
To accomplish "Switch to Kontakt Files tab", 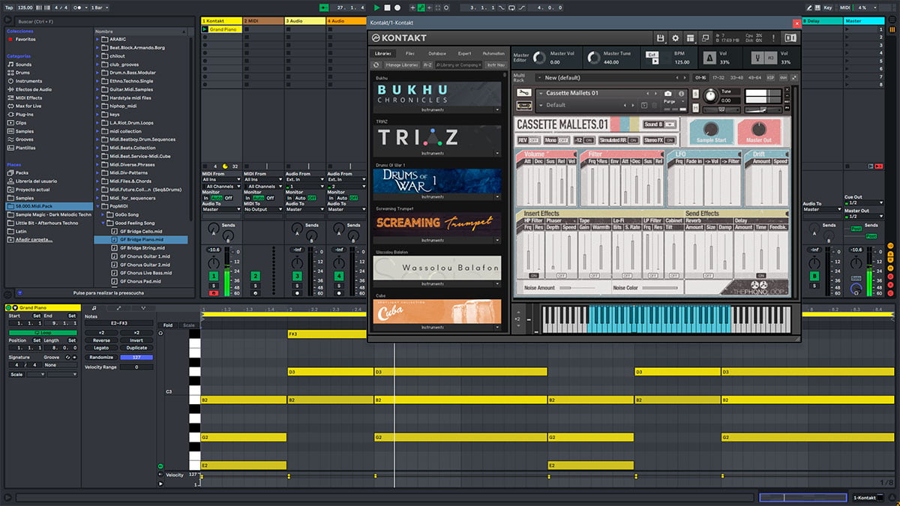I will (x=410, y=53).
